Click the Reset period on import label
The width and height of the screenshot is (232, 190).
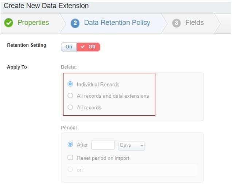click(103, 158)
